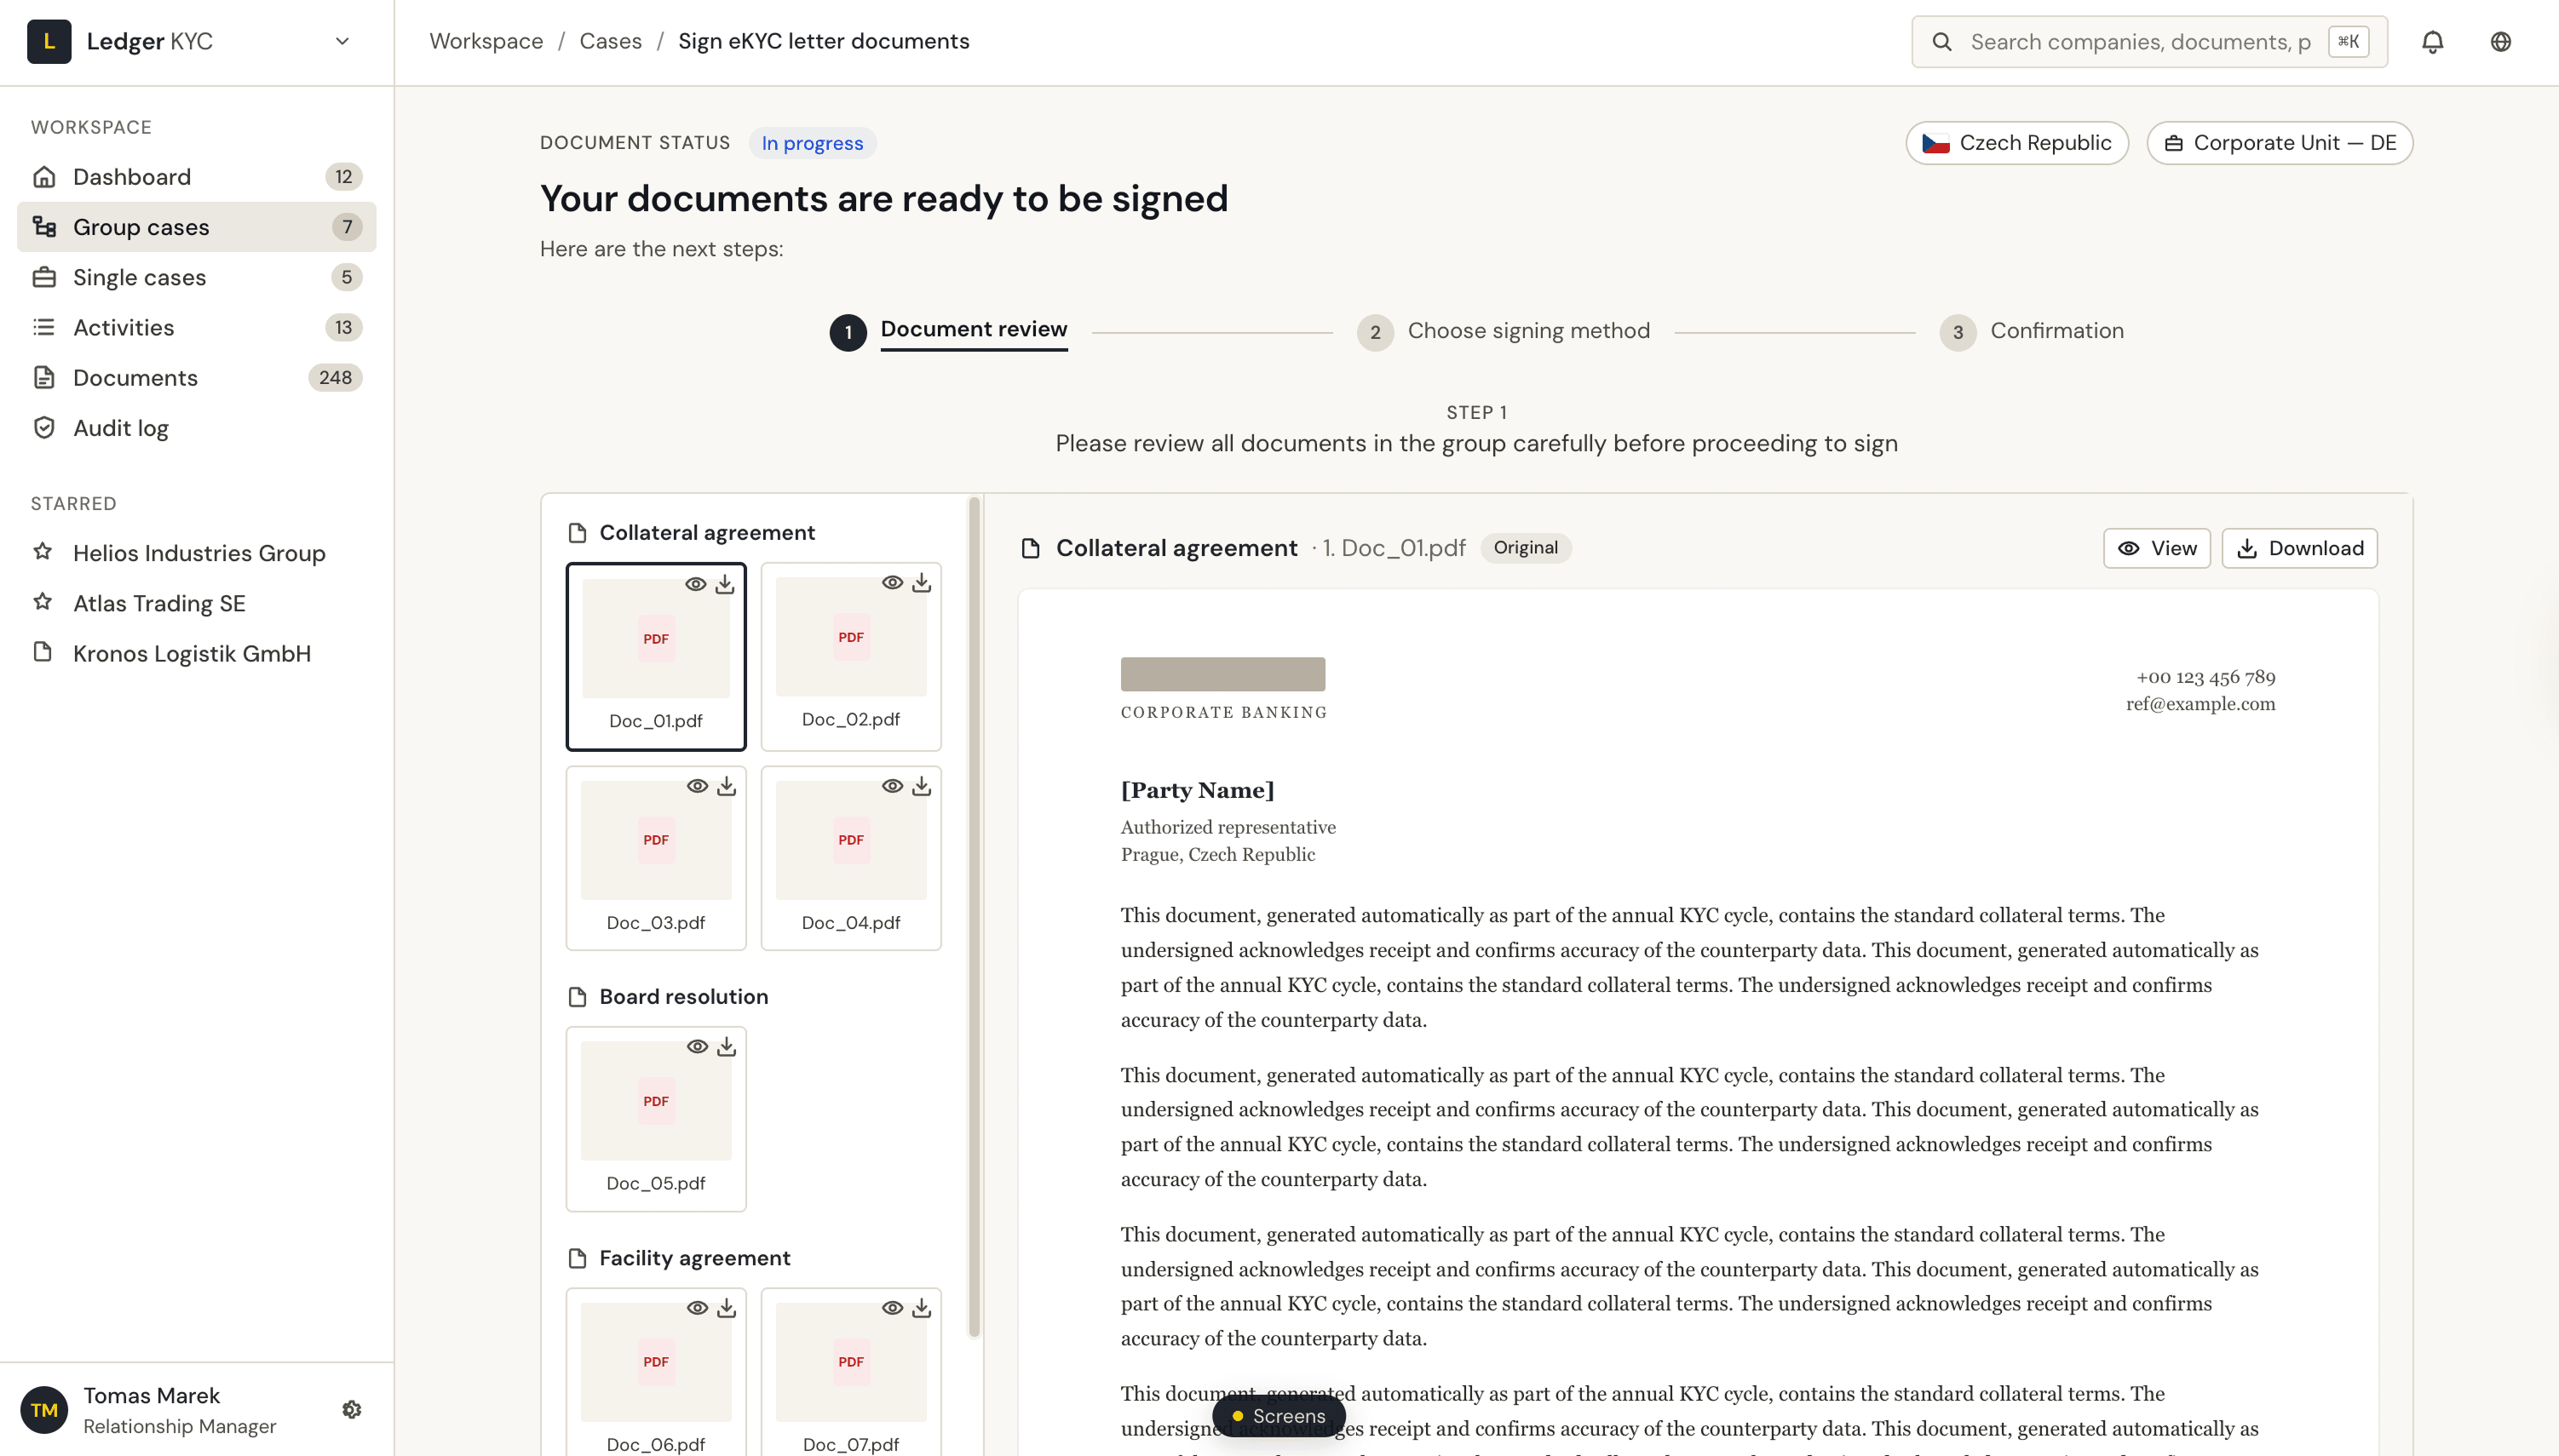Click the notification bell
This screenshot has width=2559, height=1456.
(2433, 41)
